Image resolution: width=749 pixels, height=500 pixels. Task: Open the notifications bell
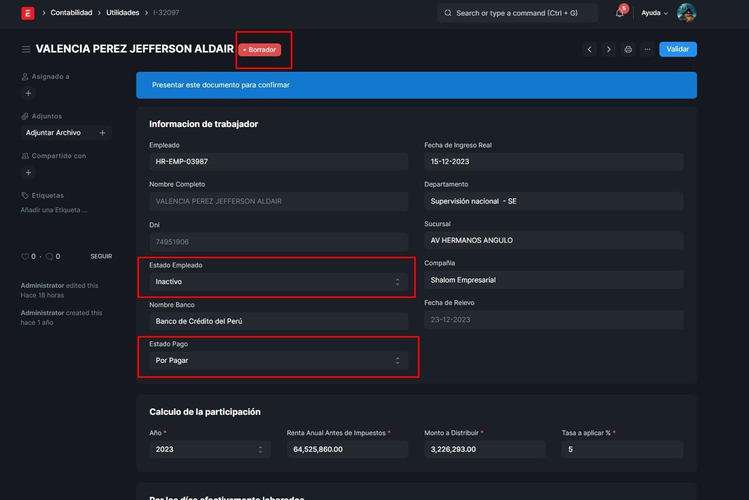[620, 13]
